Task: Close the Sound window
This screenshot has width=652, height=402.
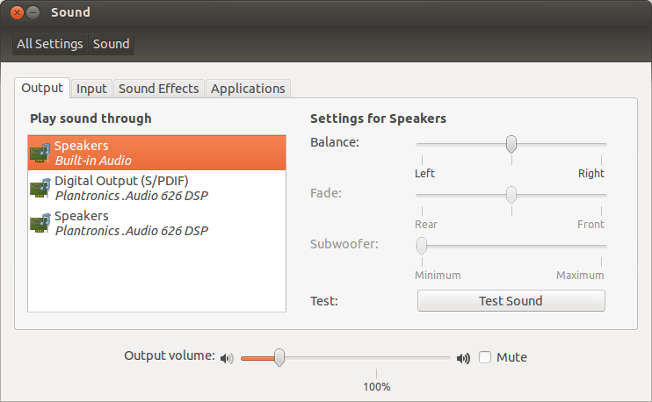Action: coord(17,13)
